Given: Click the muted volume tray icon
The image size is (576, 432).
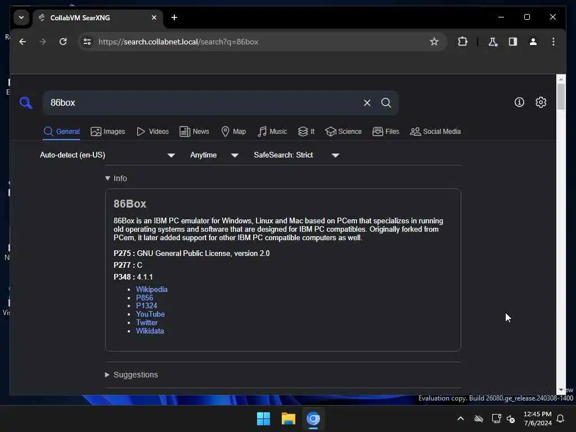Looking at the screenshot, I should pos(511,418).
